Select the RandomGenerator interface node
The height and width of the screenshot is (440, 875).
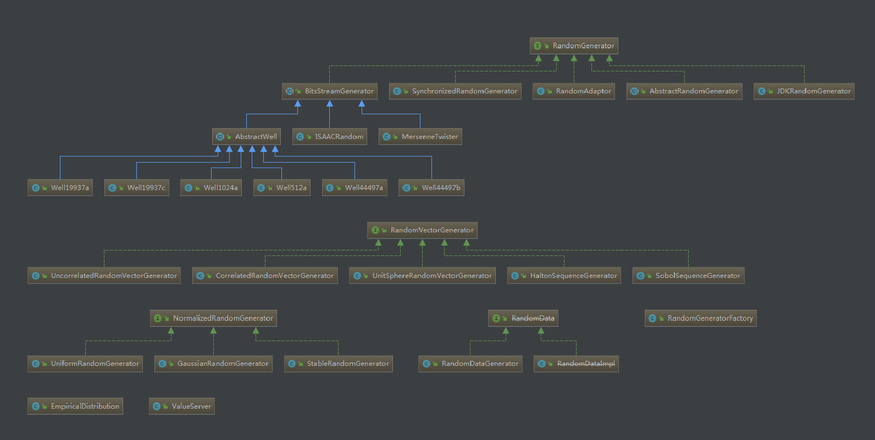click(x=574, y=46)
